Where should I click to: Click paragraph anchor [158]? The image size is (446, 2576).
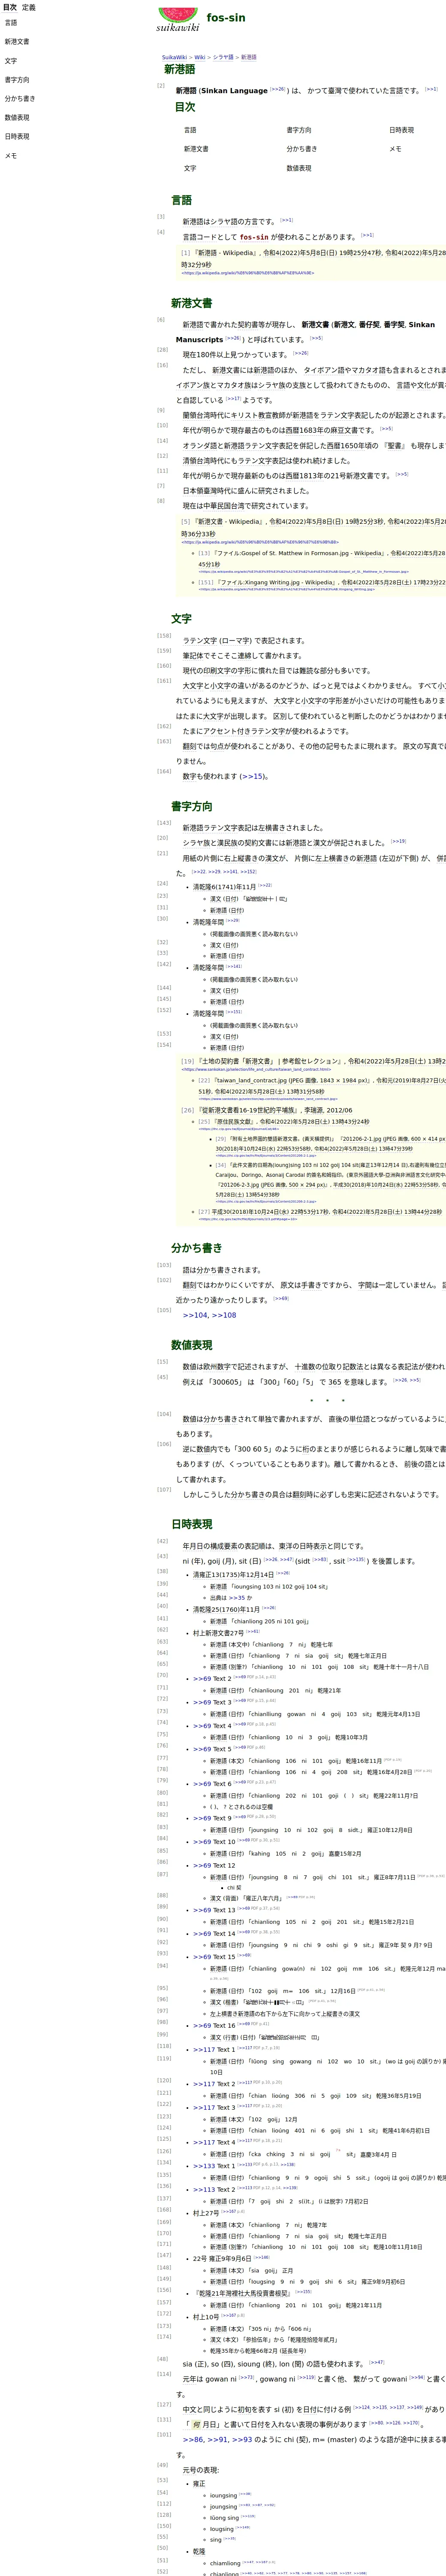(x=165, y=636)
